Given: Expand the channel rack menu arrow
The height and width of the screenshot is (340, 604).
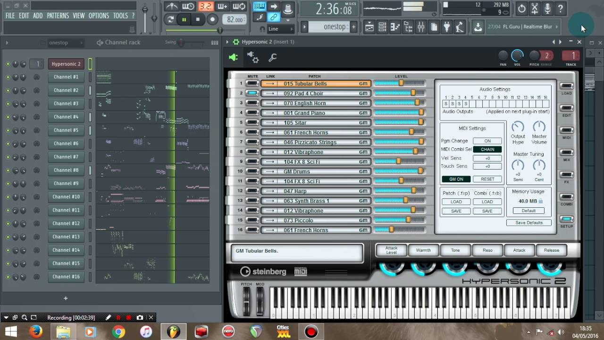Looking at the screenshot, I should (x=7, y=42).
